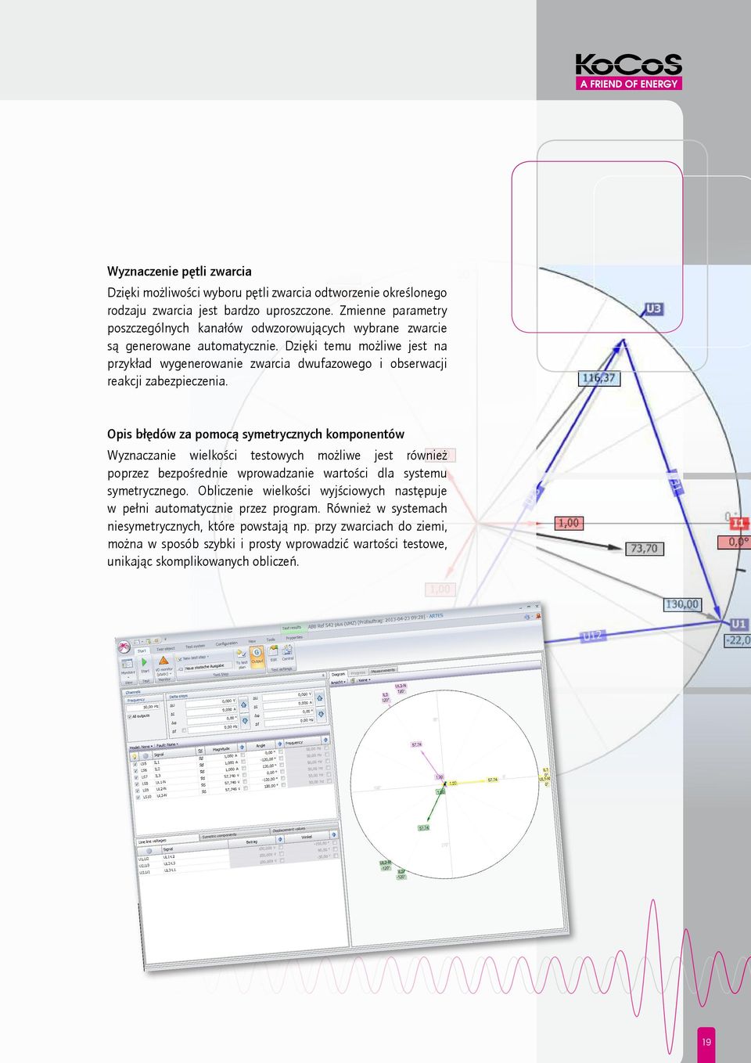Click the green Start test icon
Screen dimensions: 751x1063
pos(144,662)
